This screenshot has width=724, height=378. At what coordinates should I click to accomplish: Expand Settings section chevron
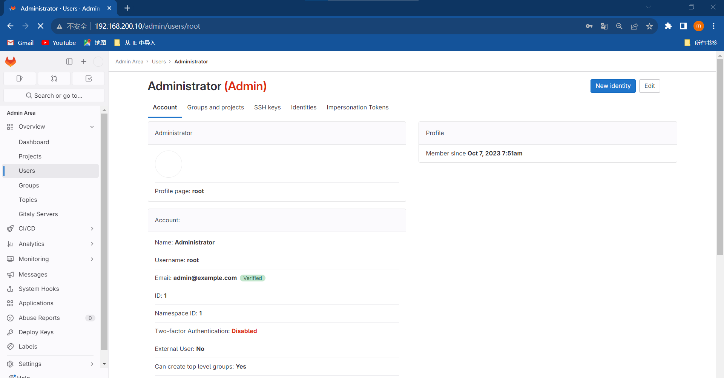92,364
